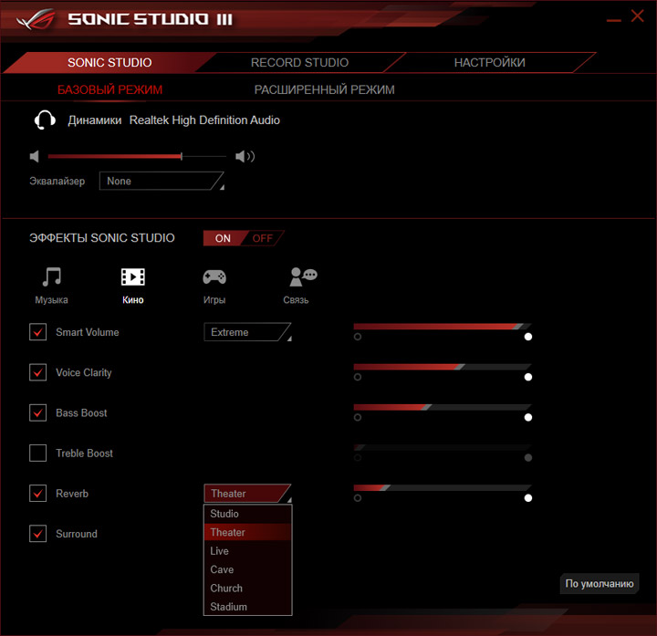Image resolution: width=657 pixels, height=636 pixels.
Task: Close the Sonic Studio III window
Action: point(637,16)
